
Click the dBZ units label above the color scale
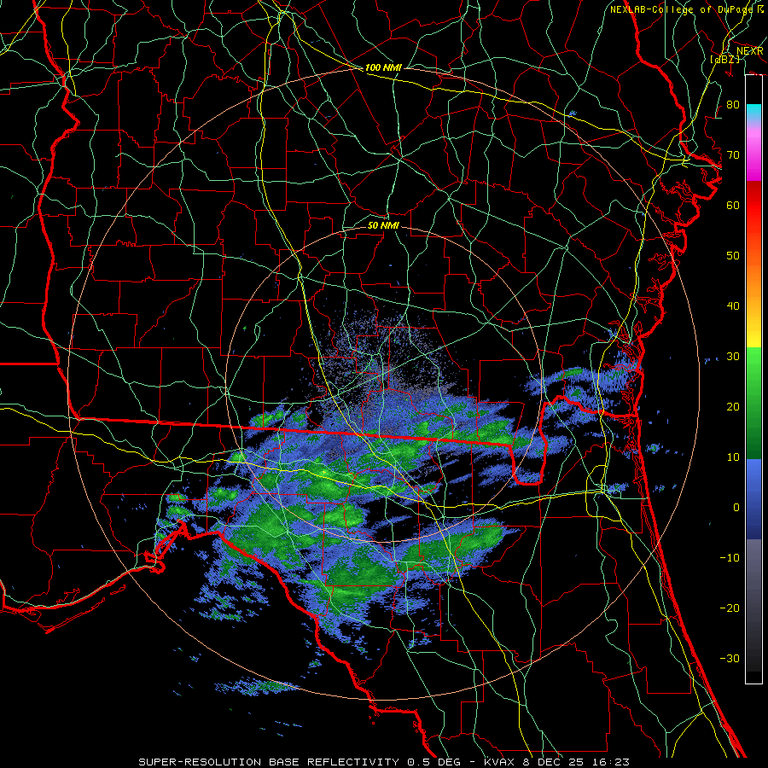tap(724, 59)
